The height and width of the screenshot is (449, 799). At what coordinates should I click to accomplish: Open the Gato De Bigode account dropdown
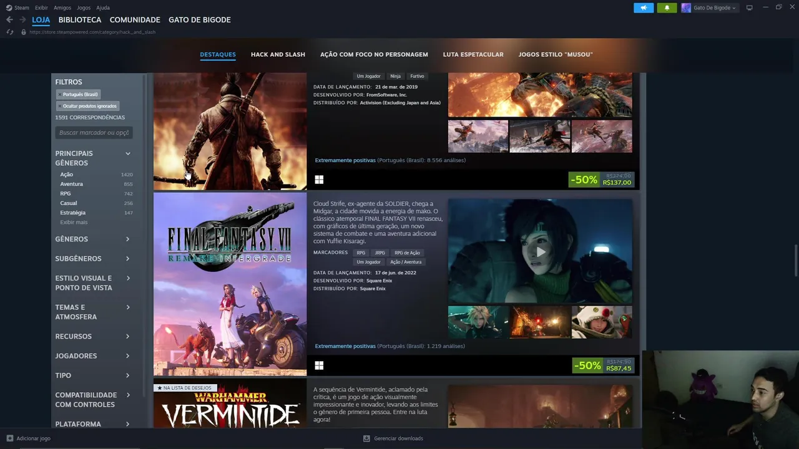[715, 7]
